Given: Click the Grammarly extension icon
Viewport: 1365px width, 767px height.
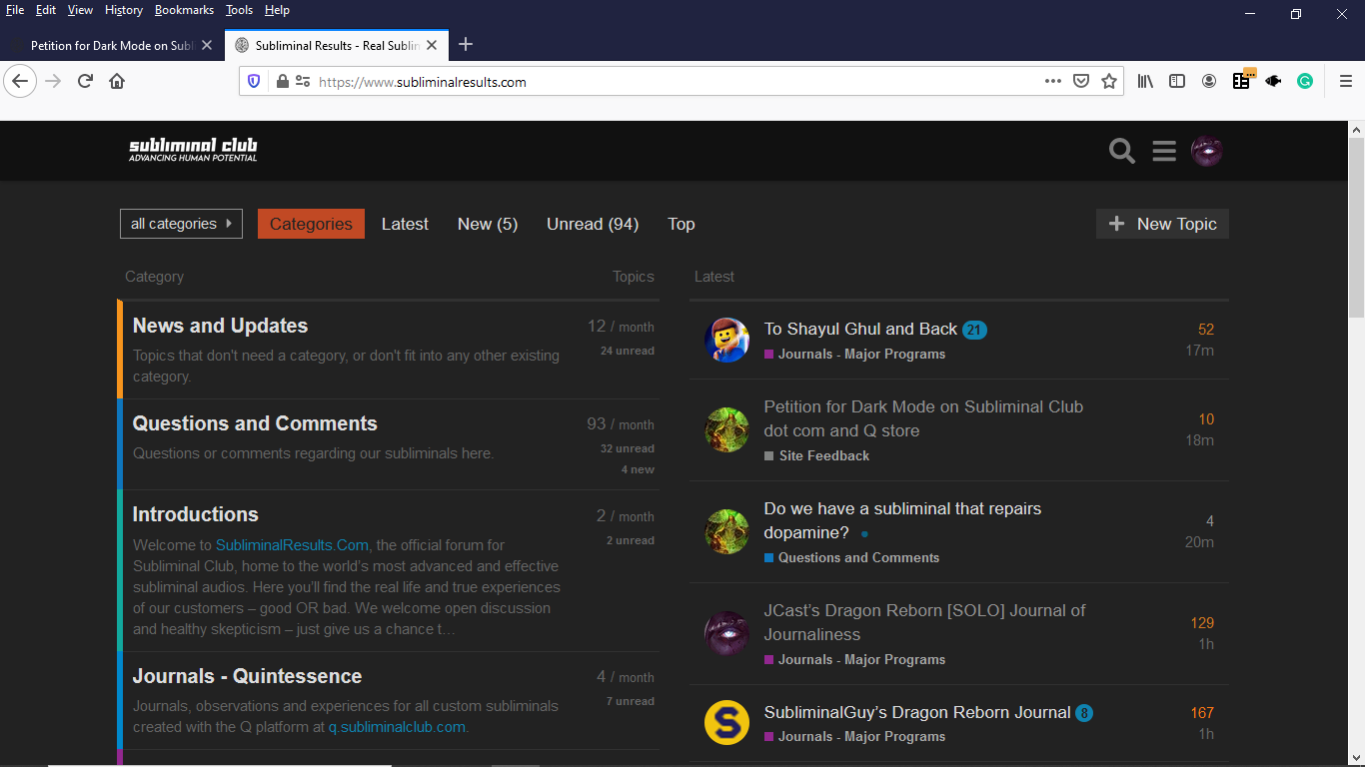Looking at the screenshot, I should tap(1305, 81).
